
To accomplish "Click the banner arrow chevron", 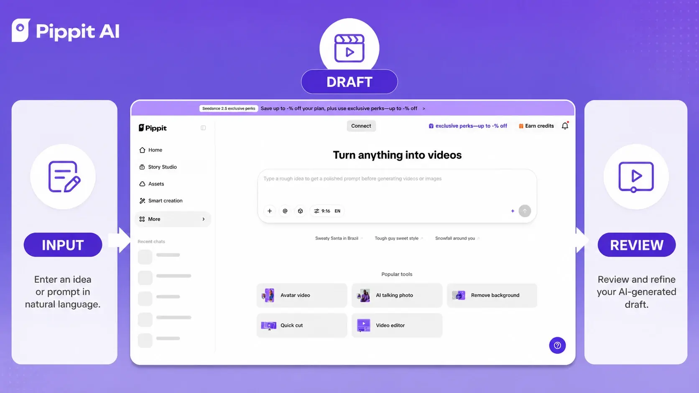I will coord(423,109).
